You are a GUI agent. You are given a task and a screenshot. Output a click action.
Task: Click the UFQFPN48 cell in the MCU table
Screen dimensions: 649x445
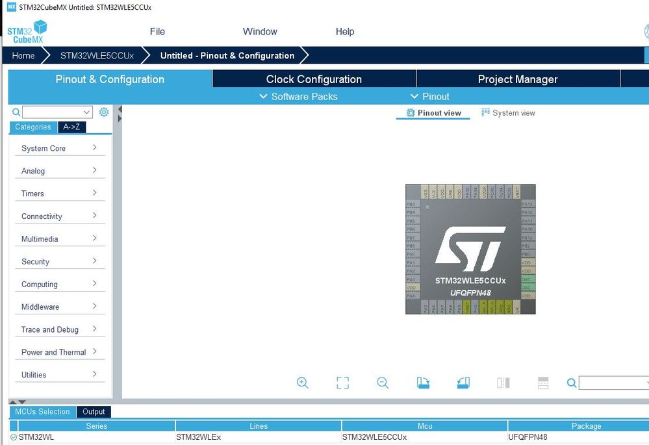click(579, 437)
